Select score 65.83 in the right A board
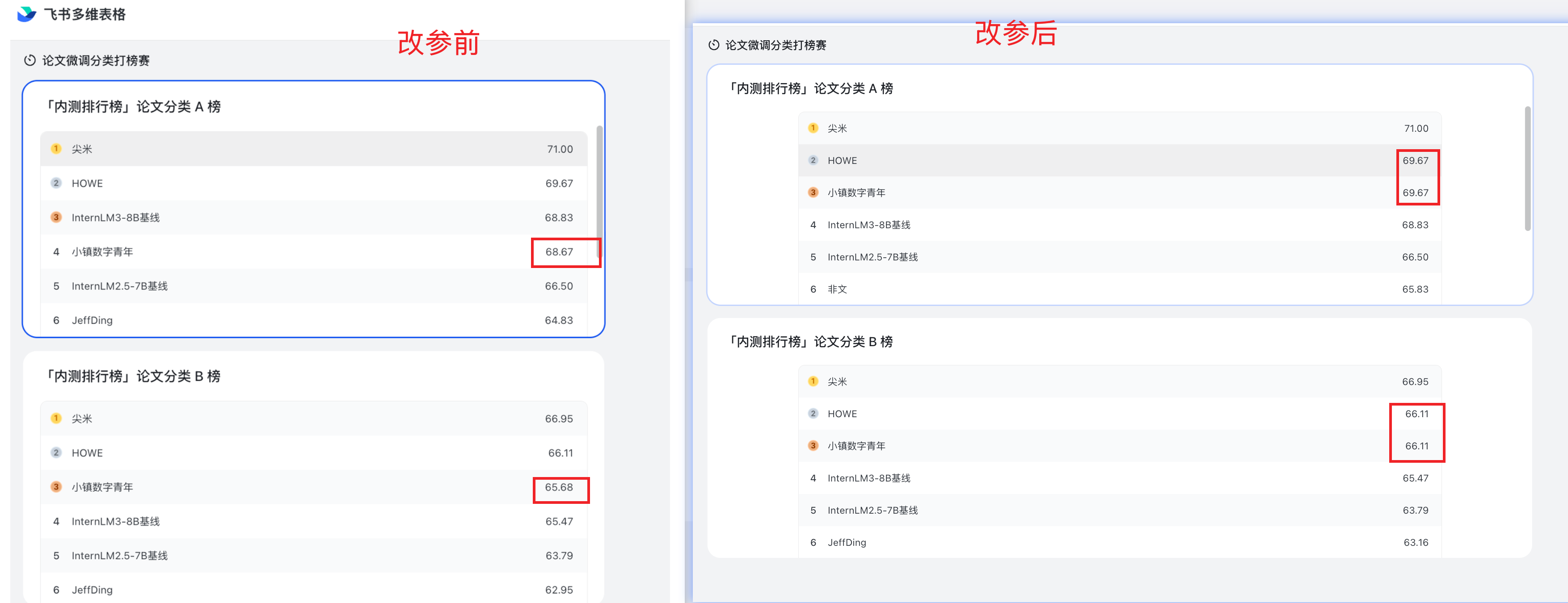The height and width of the screenshot is (603, 1568). pyautogui.click(x=1415, y=289)
